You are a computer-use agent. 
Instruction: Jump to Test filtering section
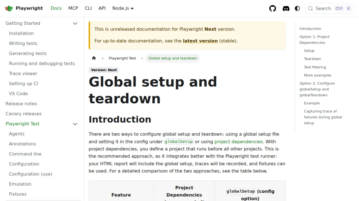315,67
